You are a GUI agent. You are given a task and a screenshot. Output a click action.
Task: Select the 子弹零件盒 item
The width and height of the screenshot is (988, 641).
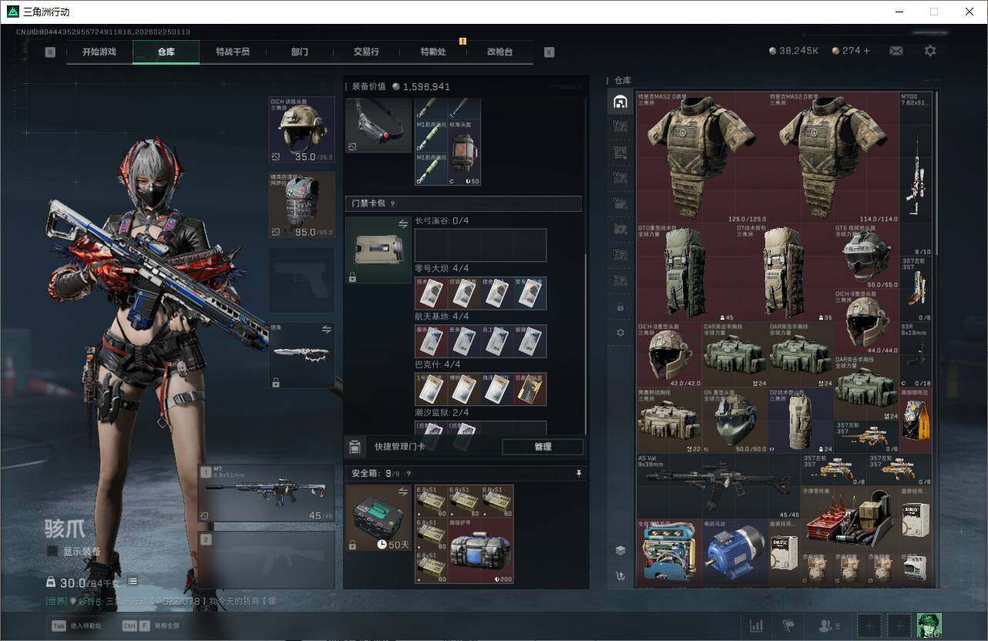[x=850, y=519]
